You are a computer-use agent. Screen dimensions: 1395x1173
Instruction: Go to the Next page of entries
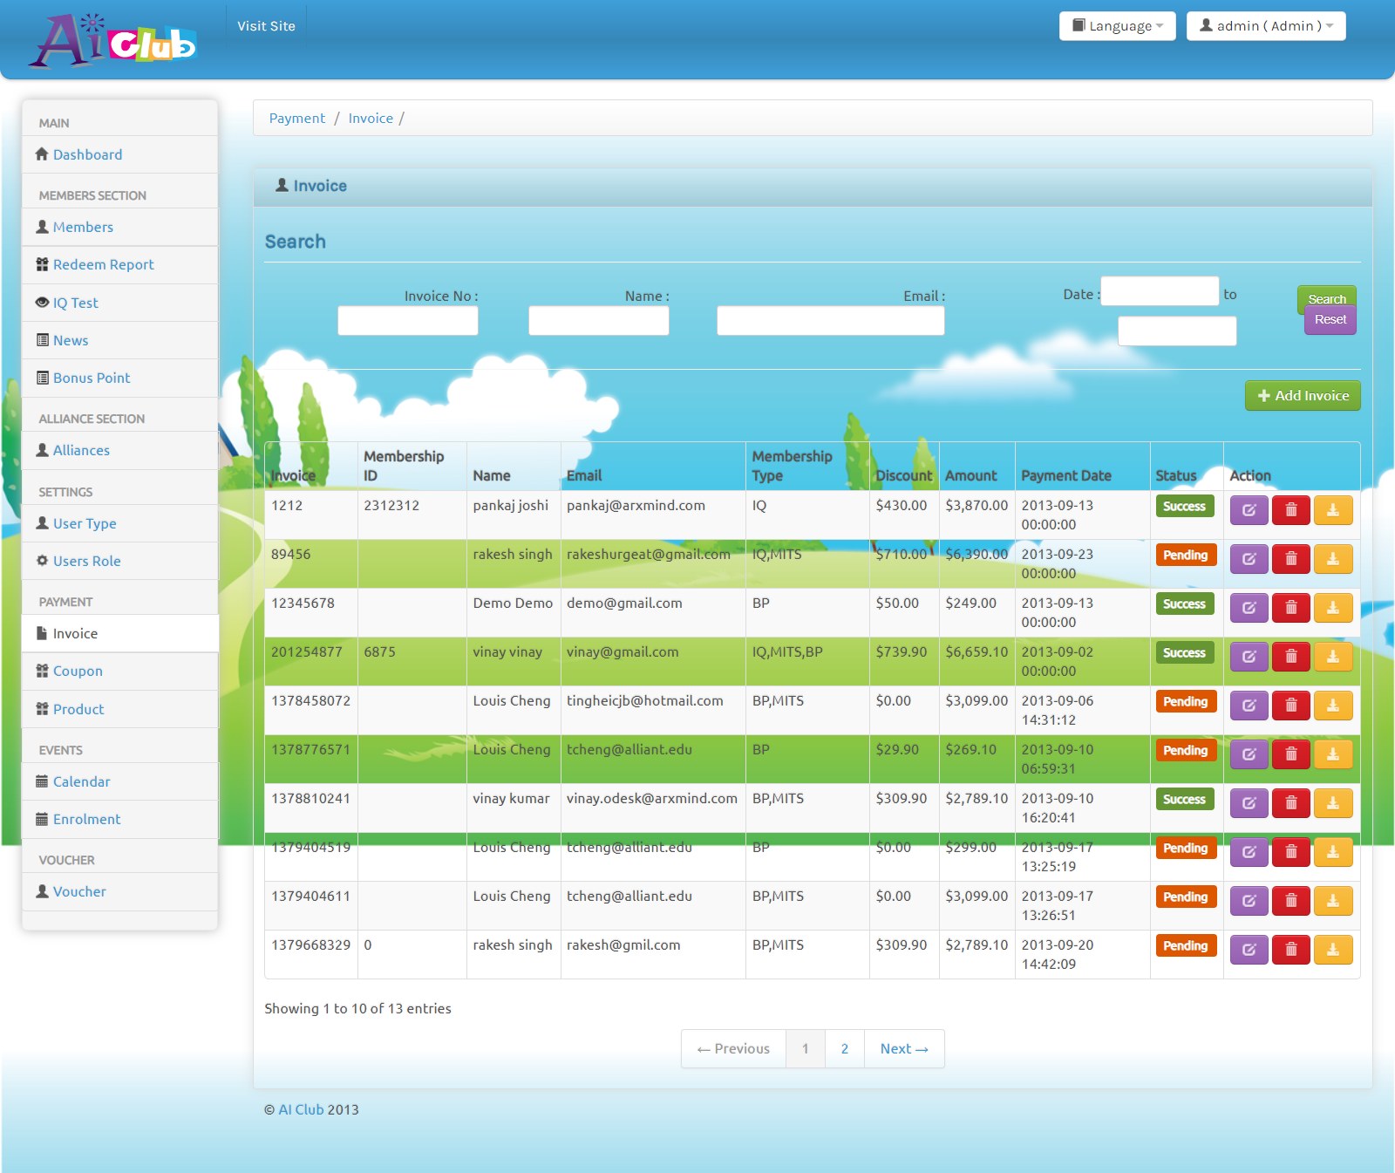pos(904,1049)
